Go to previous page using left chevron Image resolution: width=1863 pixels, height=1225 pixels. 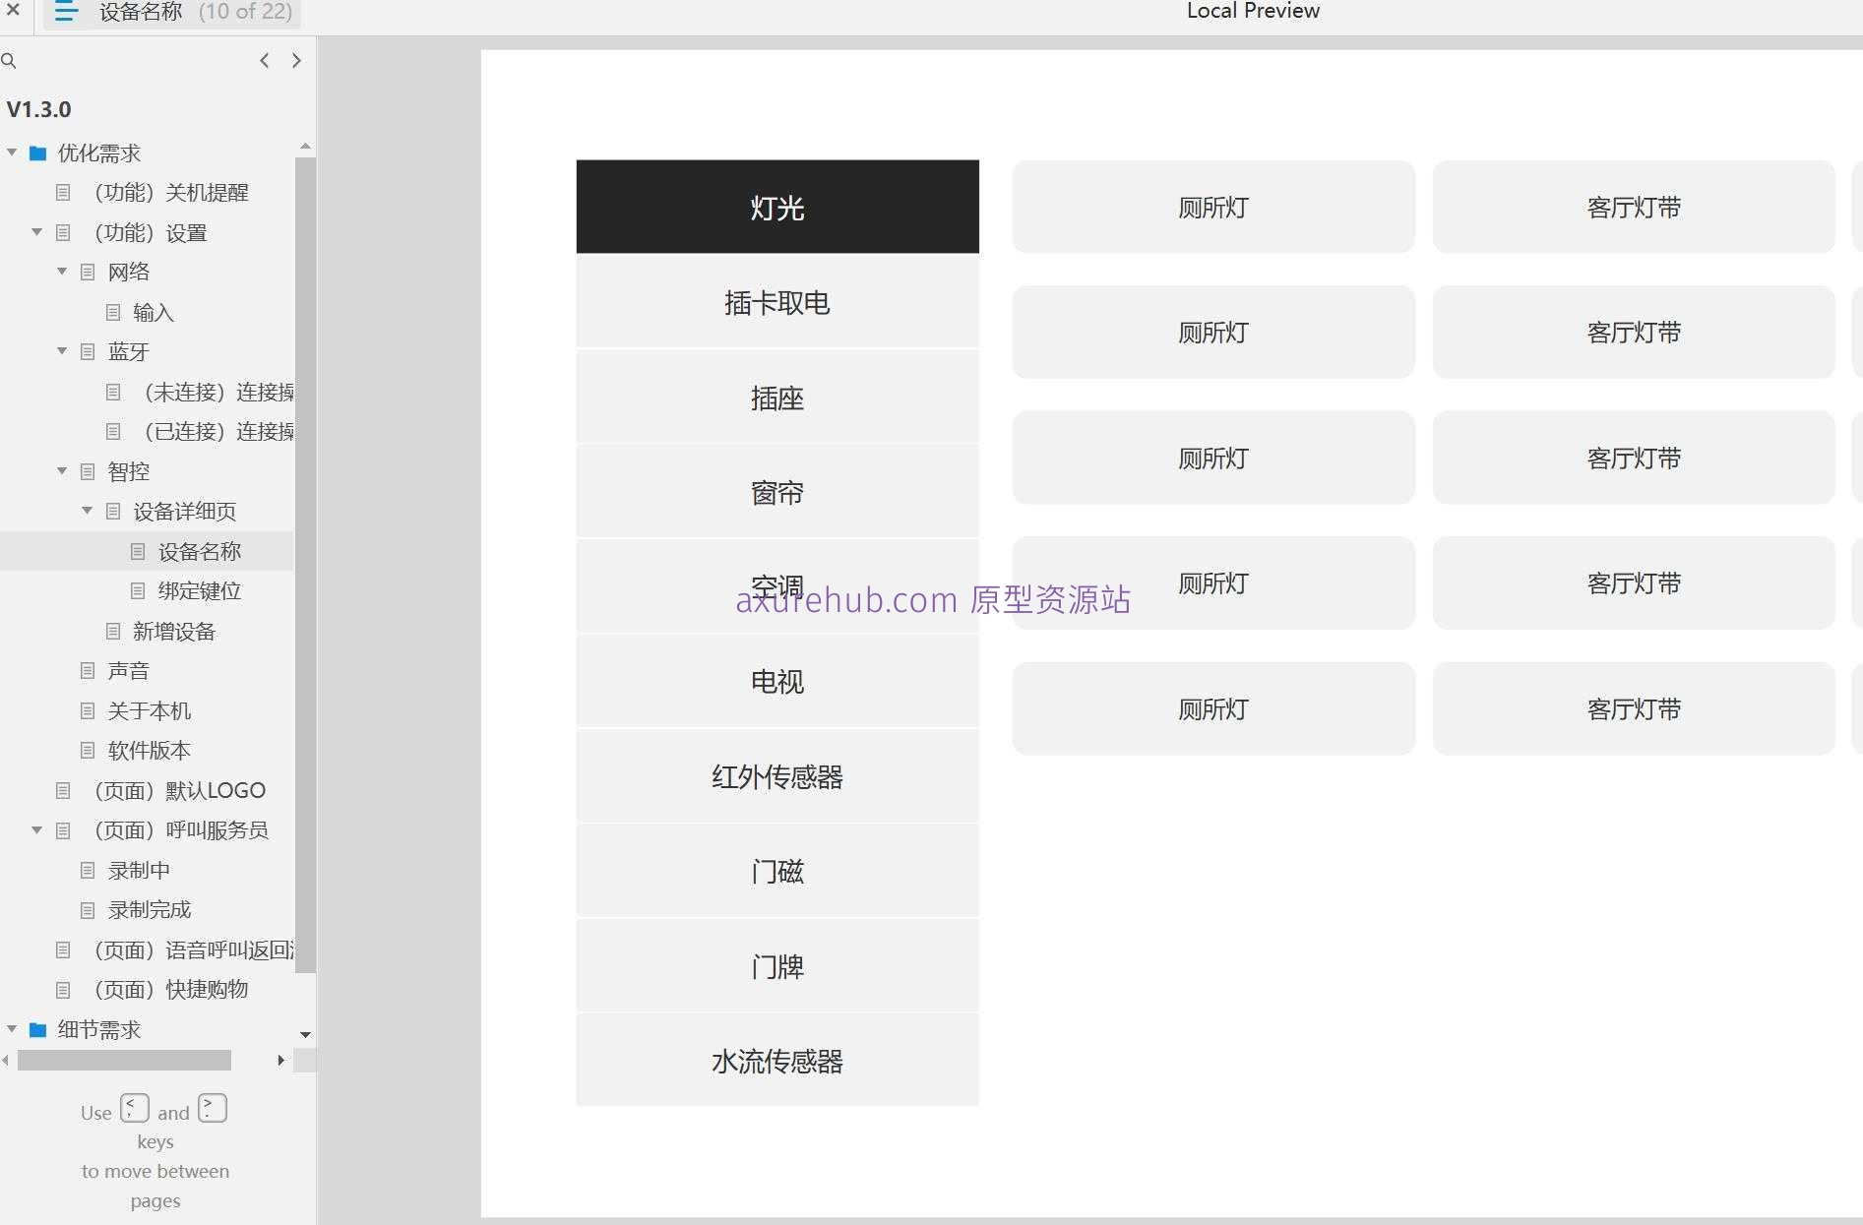coord(264,61)
